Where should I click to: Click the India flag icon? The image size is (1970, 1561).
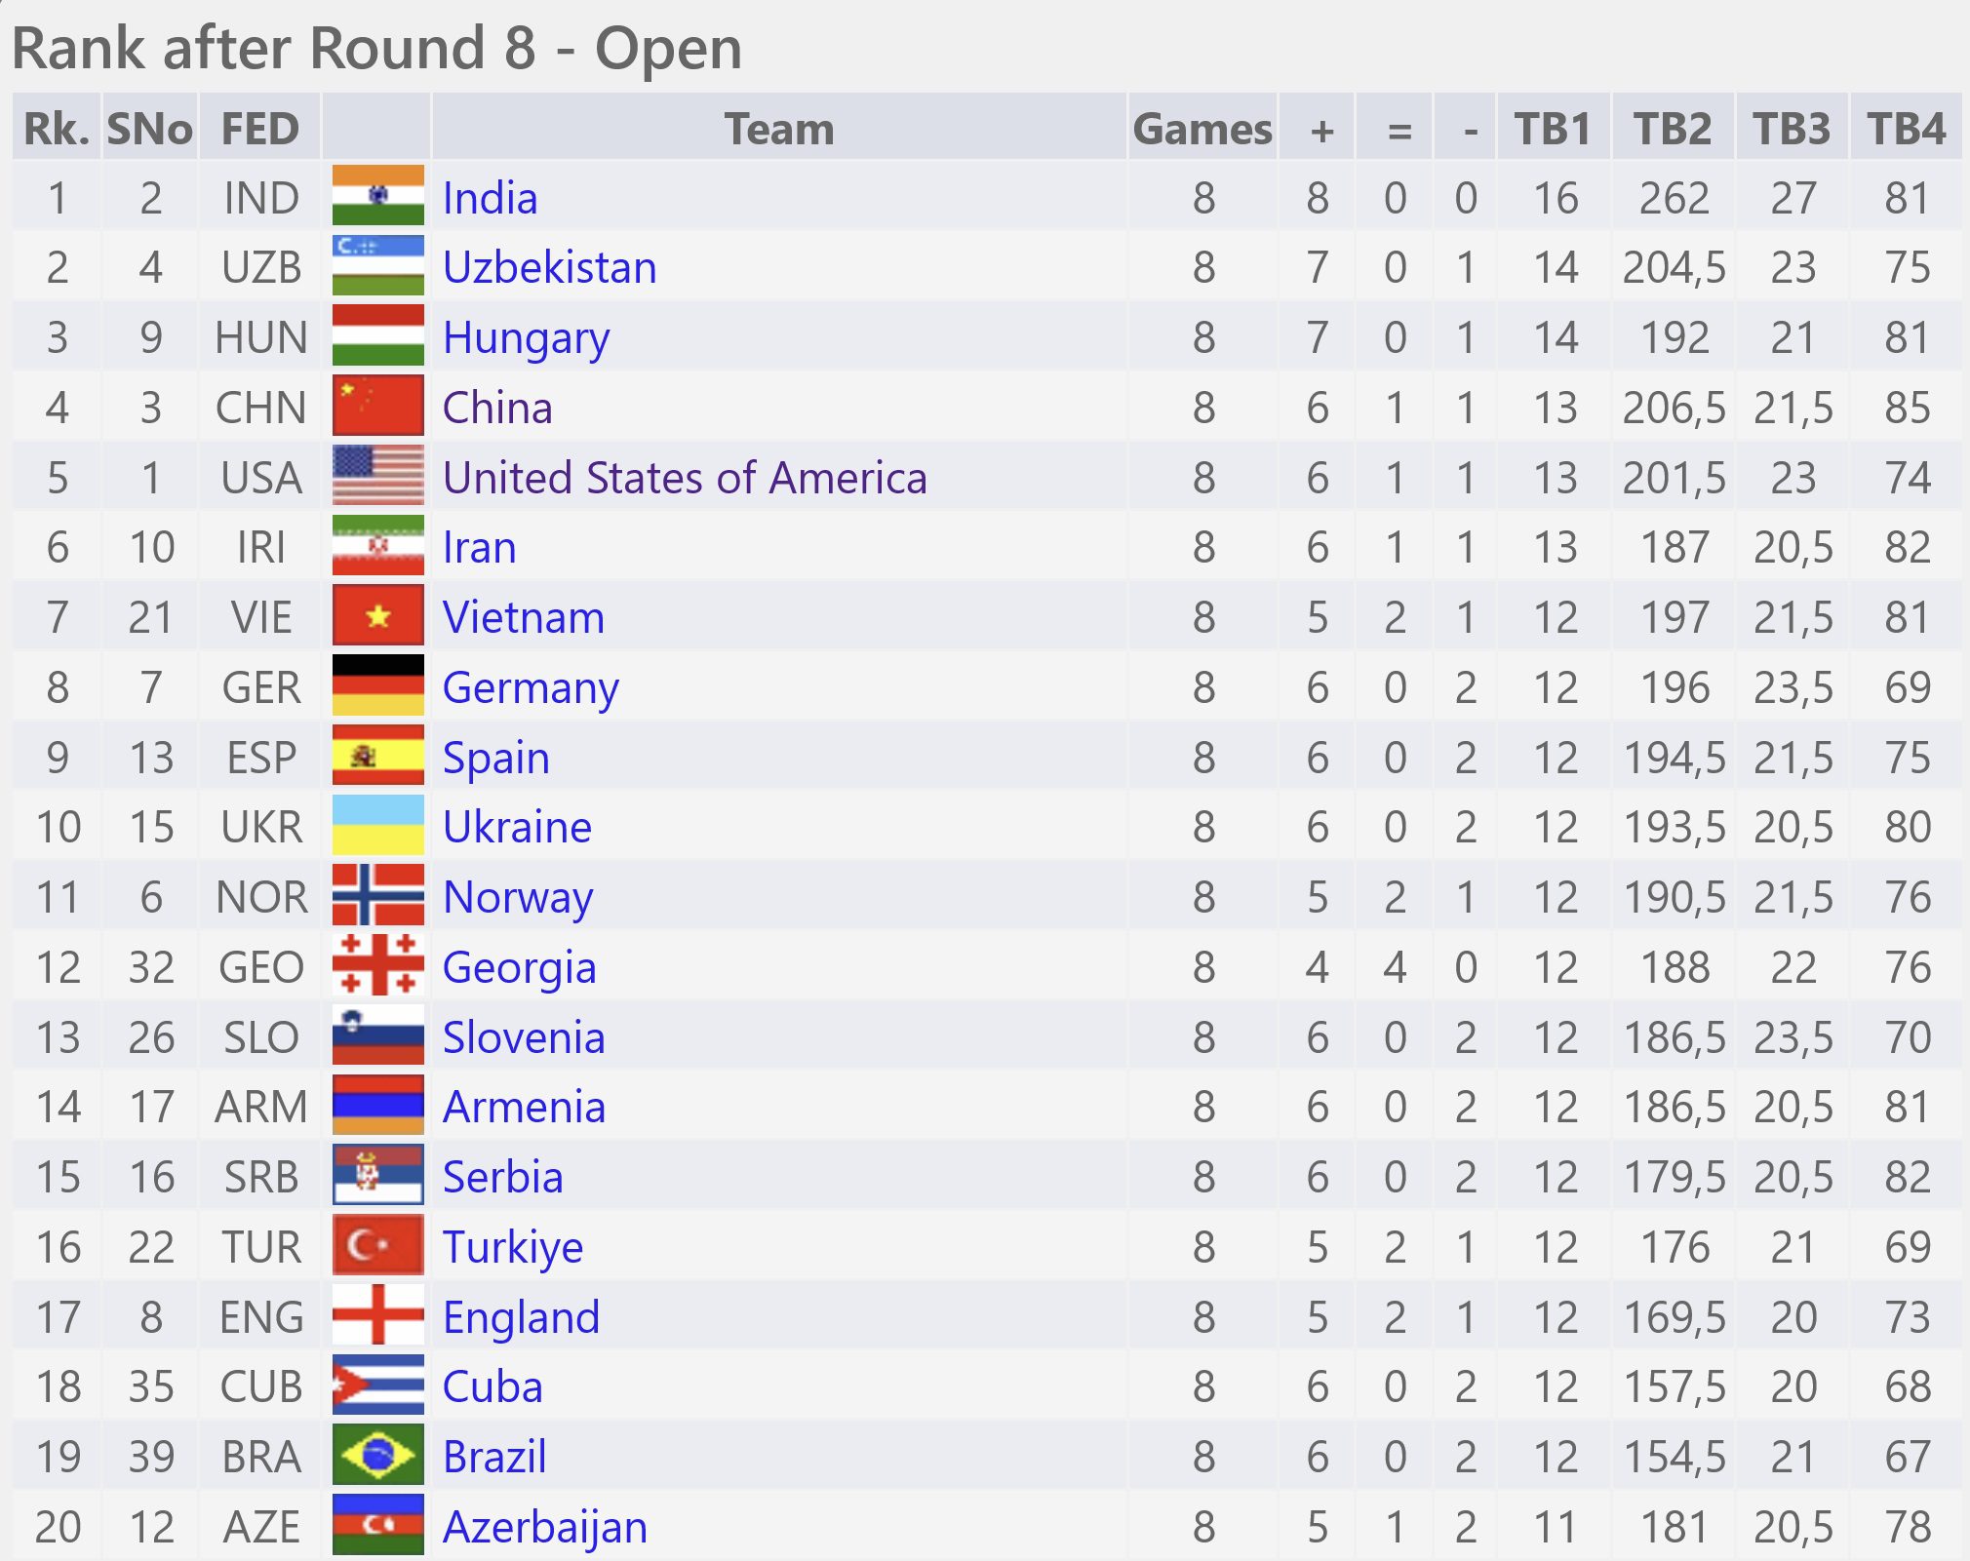377,196
